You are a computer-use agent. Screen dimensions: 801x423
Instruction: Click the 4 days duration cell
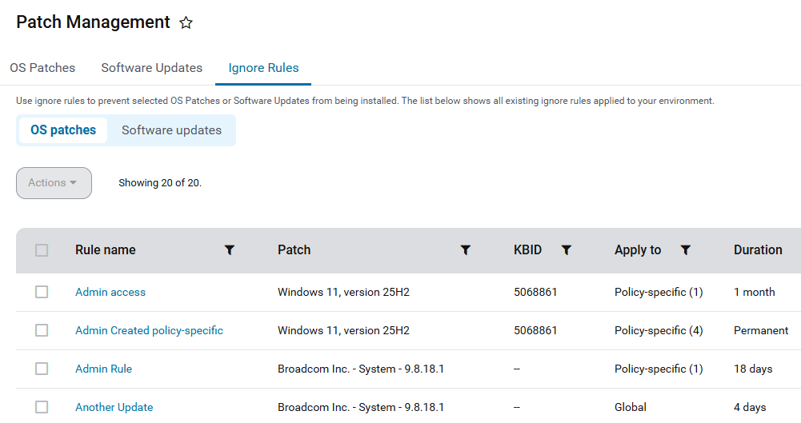click(750, 407)
